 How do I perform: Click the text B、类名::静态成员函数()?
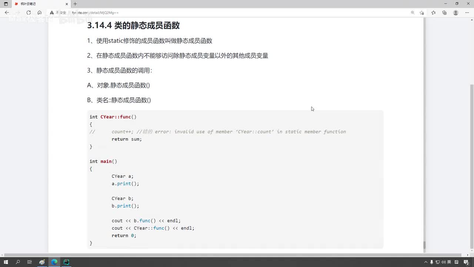[x=119, y=100]
